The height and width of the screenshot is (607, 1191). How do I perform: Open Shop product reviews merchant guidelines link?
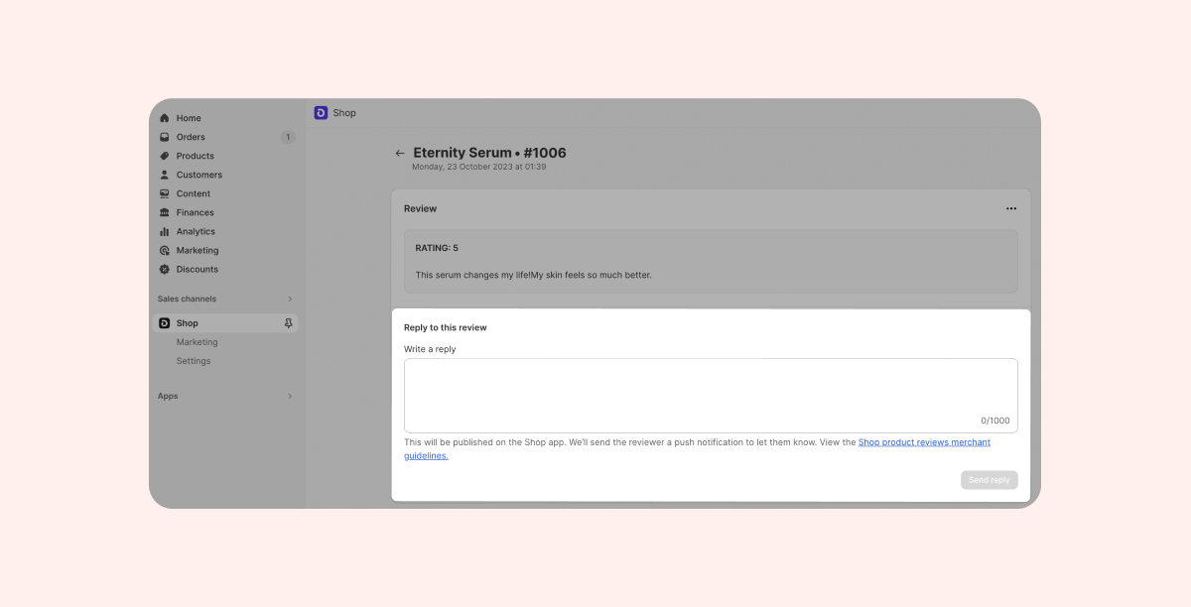pos(923,442)
